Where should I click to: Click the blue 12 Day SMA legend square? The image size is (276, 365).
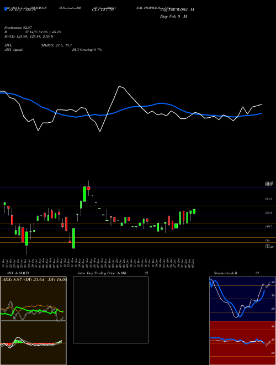6,9
